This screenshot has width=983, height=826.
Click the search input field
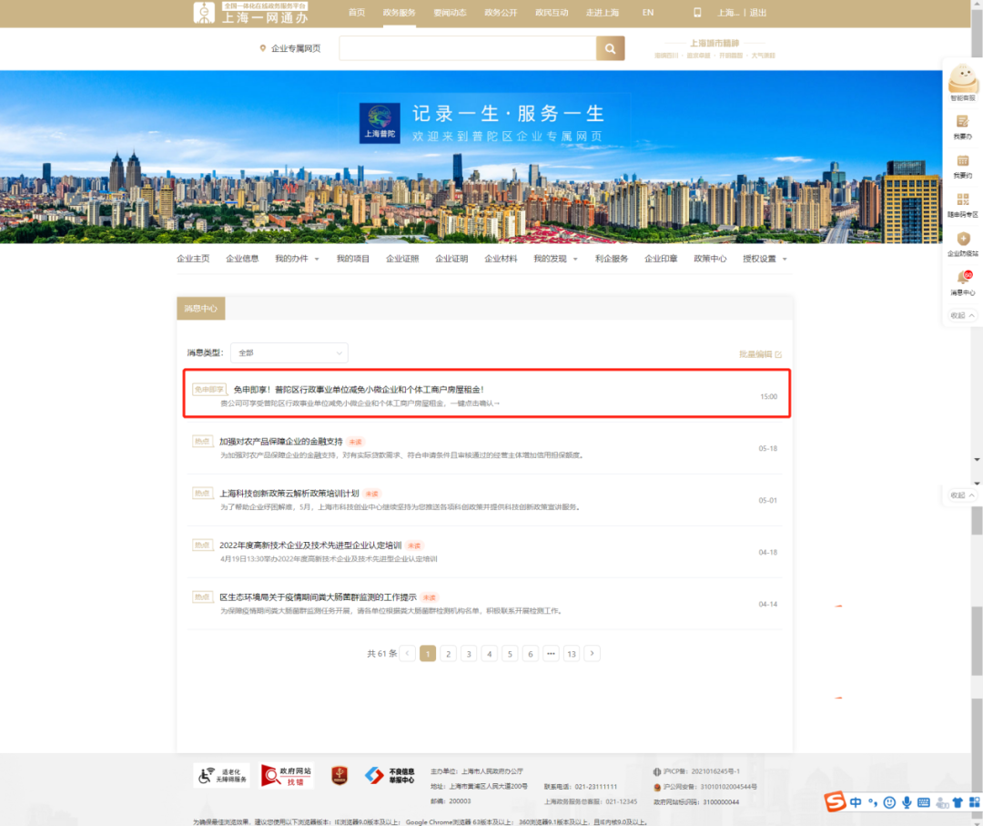[467, 48]
